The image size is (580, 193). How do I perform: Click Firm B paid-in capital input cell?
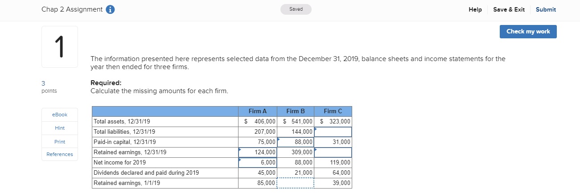[295, 142]
